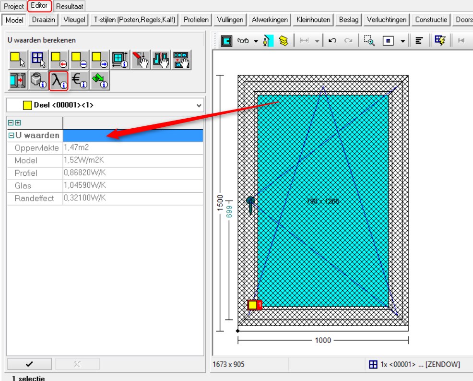Image resolution: width=473 pixels, height=381 pixels.
Task: Click the 699 handle height dimension
Action: point(229,212)
